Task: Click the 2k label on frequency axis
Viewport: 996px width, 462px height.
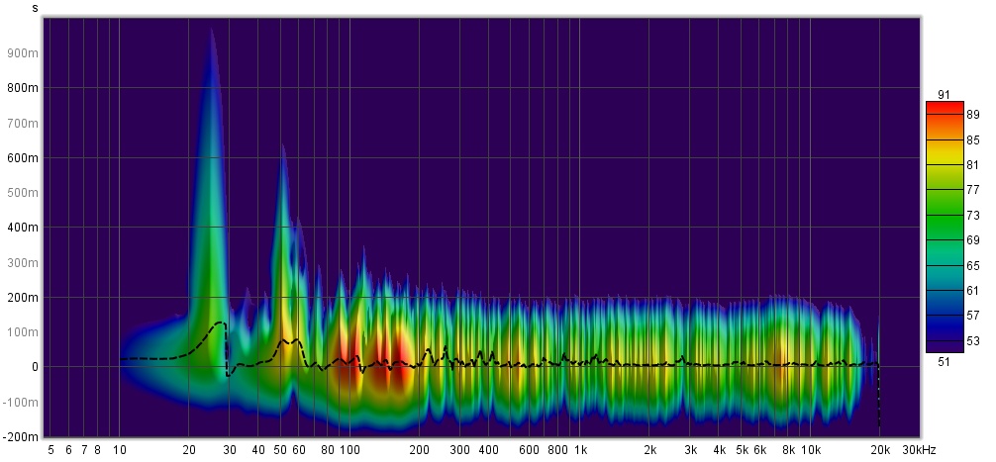Action: tap(649, 450)
